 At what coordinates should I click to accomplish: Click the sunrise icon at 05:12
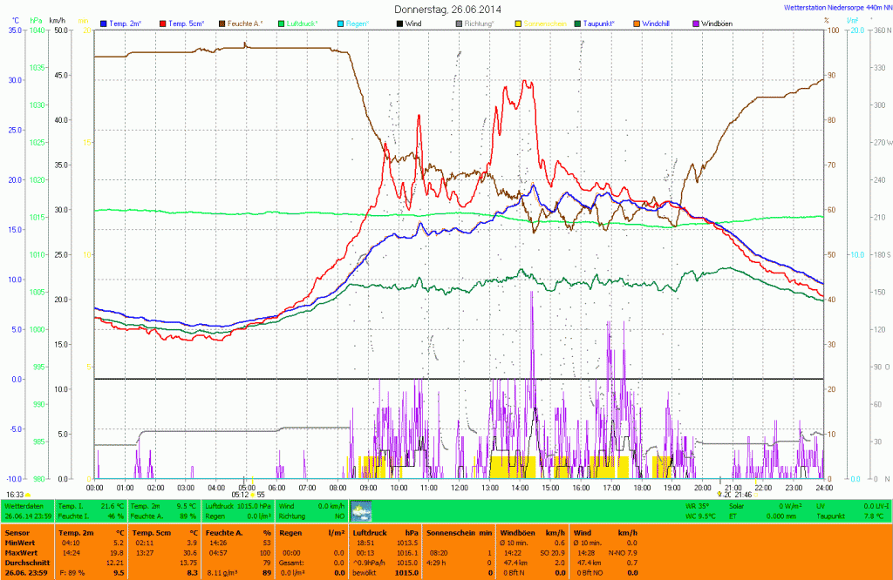pos(253,494)
